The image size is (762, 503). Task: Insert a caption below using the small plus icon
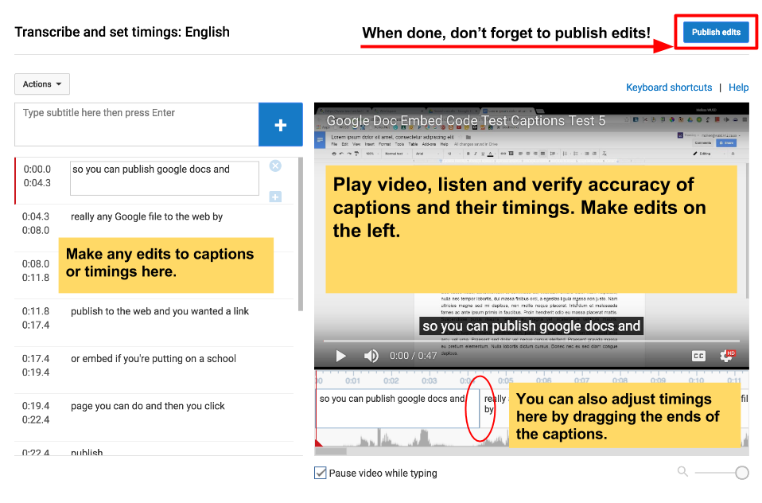tap(275, 196)
